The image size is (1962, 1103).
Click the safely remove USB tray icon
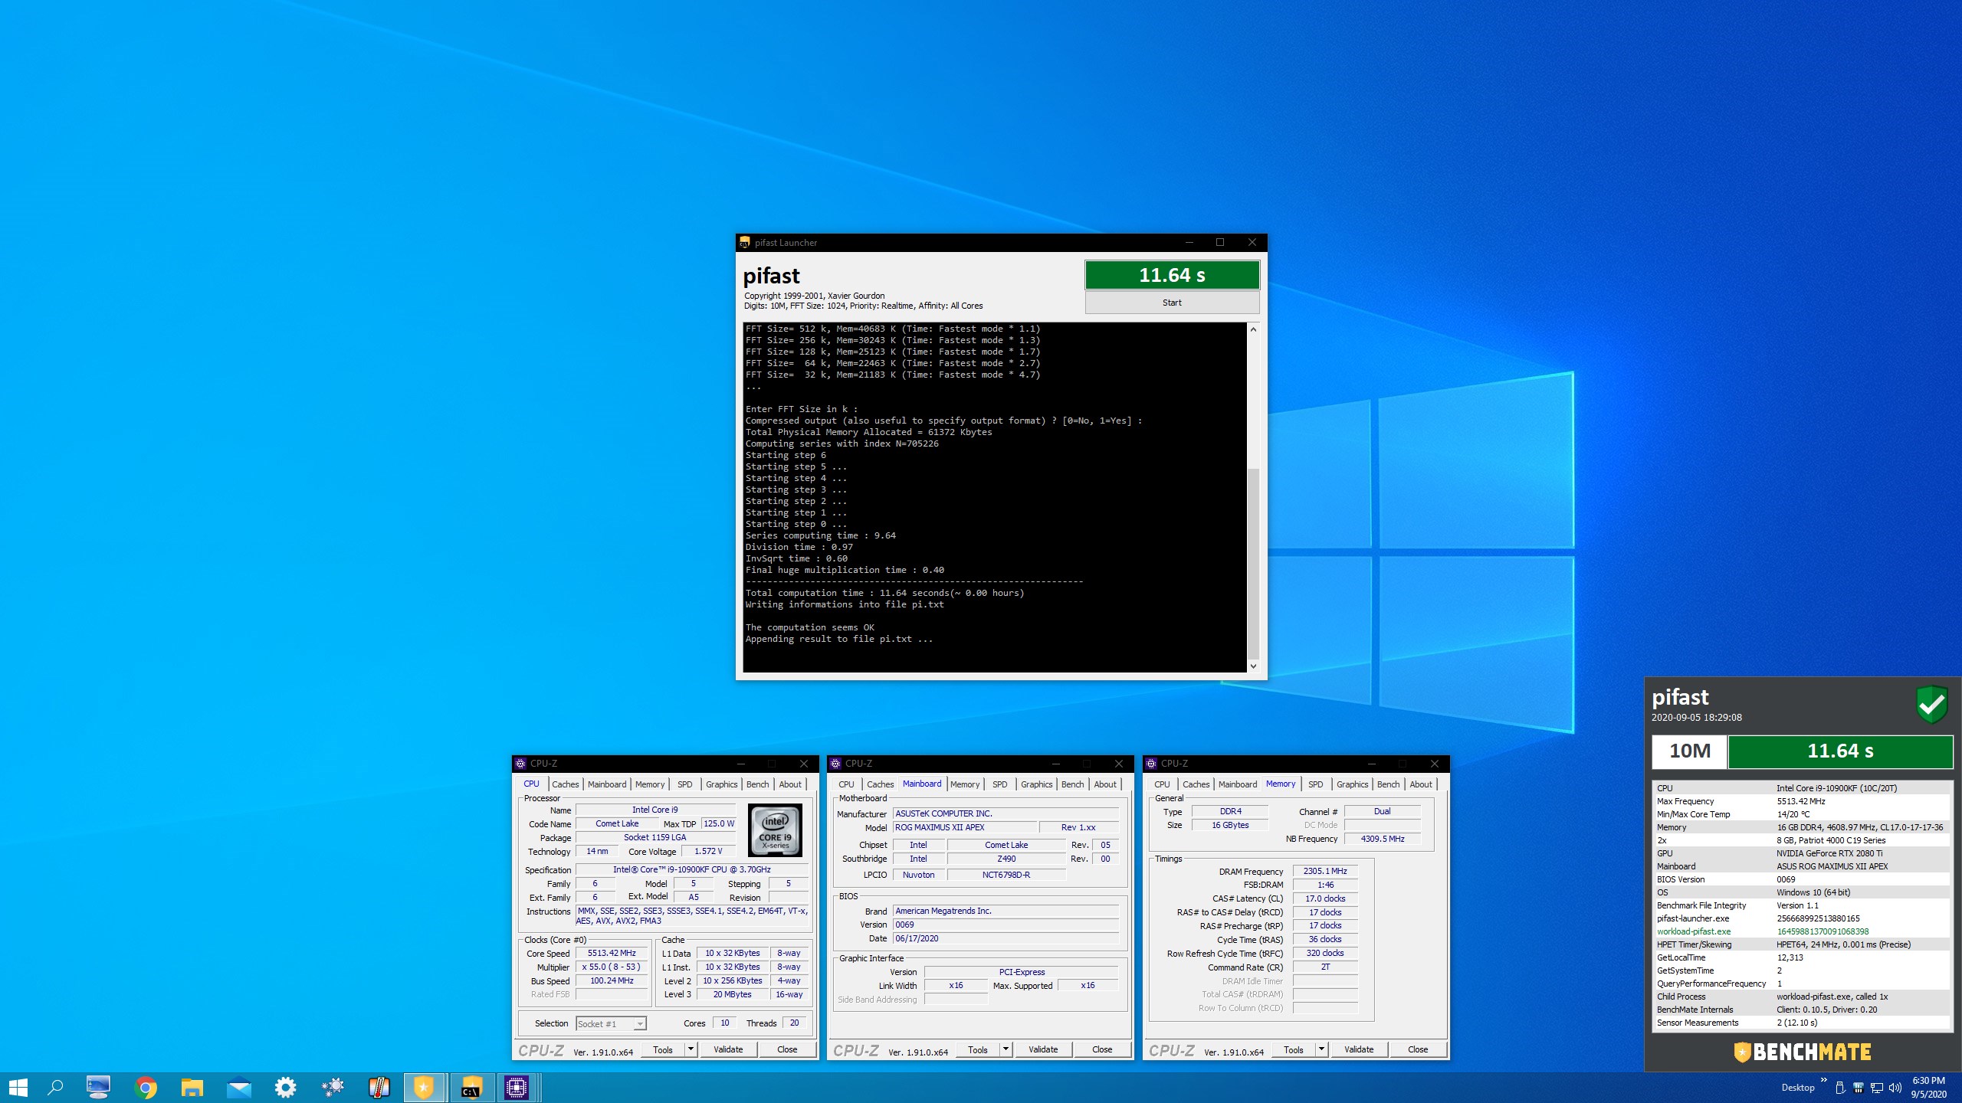point(1840,1088)
